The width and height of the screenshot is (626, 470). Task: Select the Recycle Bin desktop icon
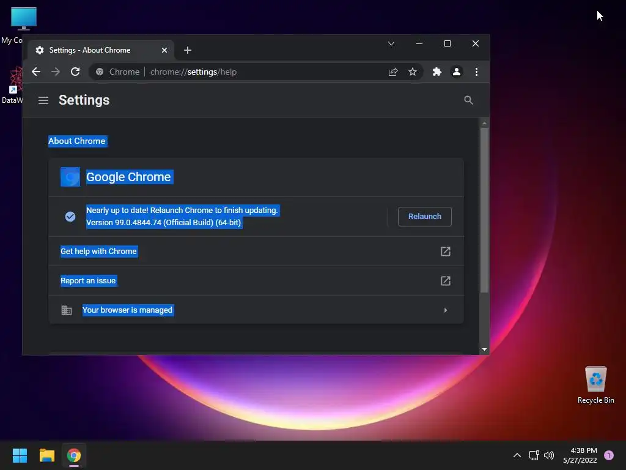click(x=595, y=384)
